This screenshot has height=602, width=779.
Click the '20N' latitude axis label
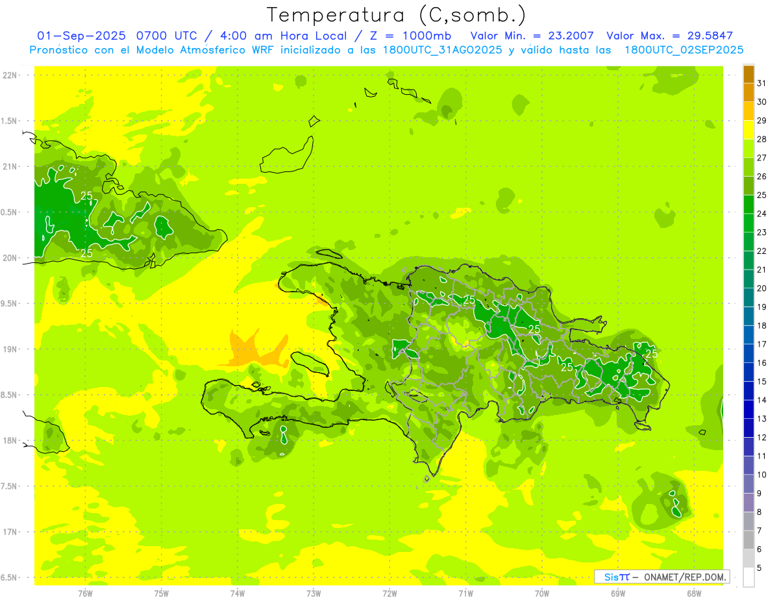click(x=10, y=258)
